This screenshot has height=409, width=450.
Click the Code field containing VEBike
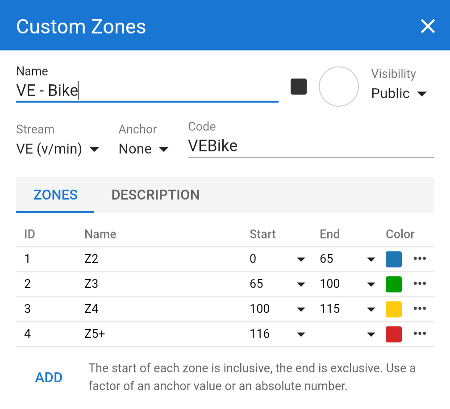click(x=310, y=146)
